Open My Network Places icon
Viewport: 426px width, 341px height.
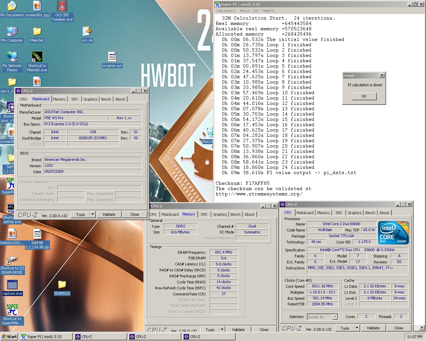coord(12,62)
